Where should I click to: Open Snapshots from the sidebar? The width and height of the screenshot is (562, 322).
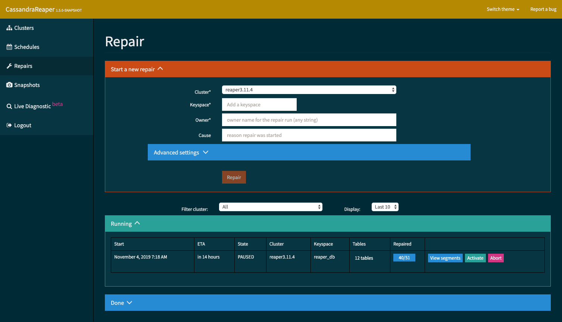[x=47, y=85]
